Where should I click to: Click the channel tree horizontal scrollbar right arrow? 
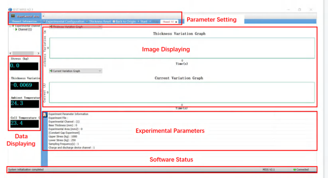point(38,53)
